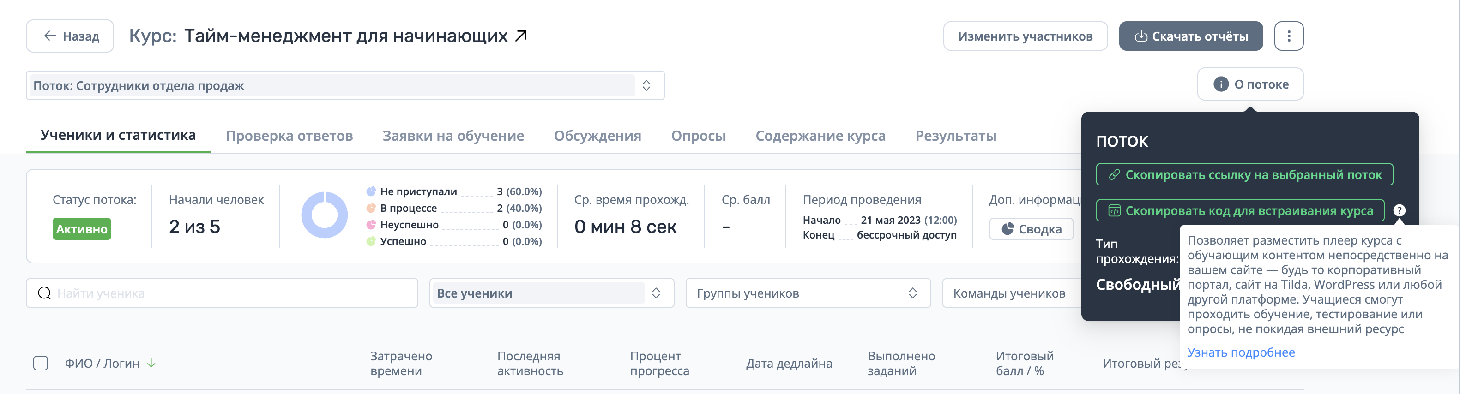This screenshot has width=1460, height=394.
Task: Click the Скачать отчёты button
Action: point(1190,36)
